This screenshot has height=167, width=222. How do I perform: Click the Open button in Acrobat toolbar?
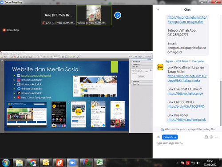coord(4,57)
